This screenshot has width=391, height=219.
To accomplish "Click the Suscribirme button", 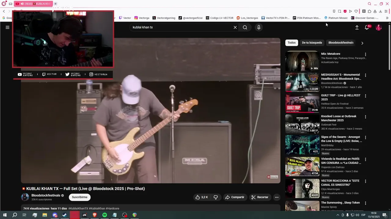I will (80, 197).
